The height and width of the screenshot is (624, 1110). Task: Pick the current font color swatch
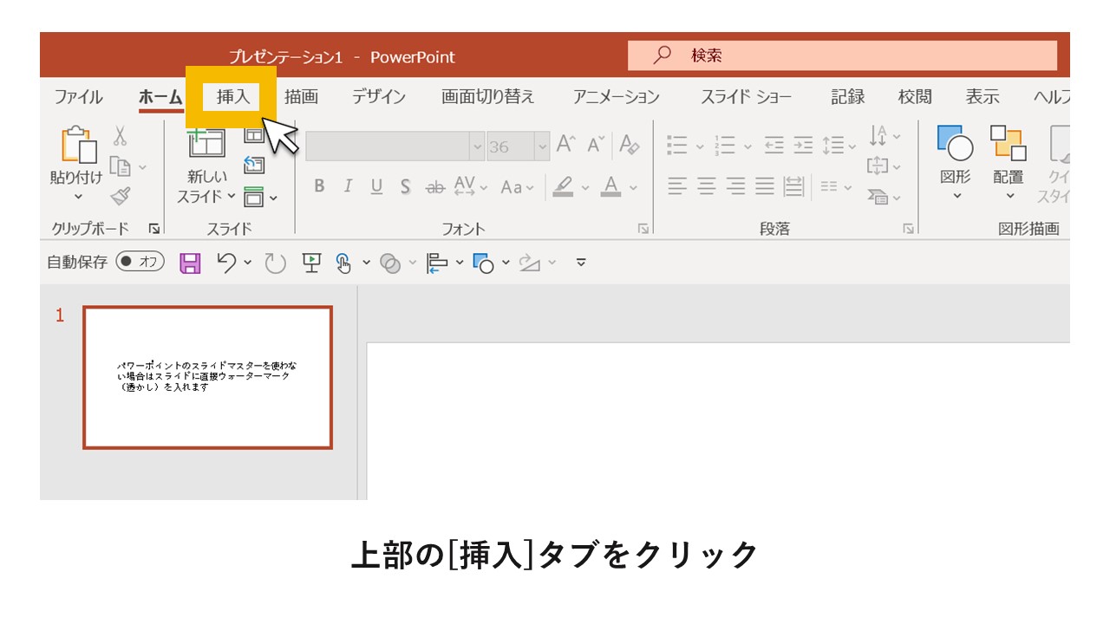(x=610, y=185)
